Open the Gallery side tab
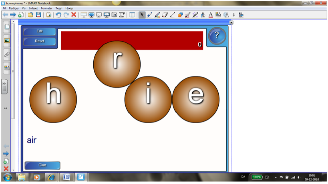Viewport: 328px width, 184px height. click(7, 40)
